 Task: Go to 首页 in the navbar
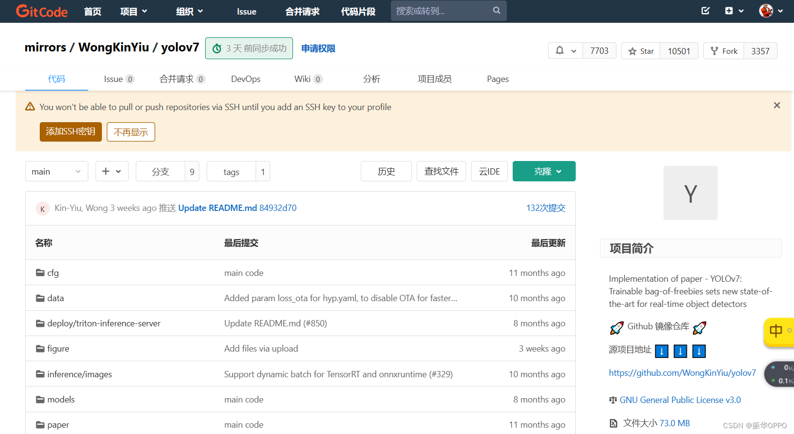coord(93,11)
